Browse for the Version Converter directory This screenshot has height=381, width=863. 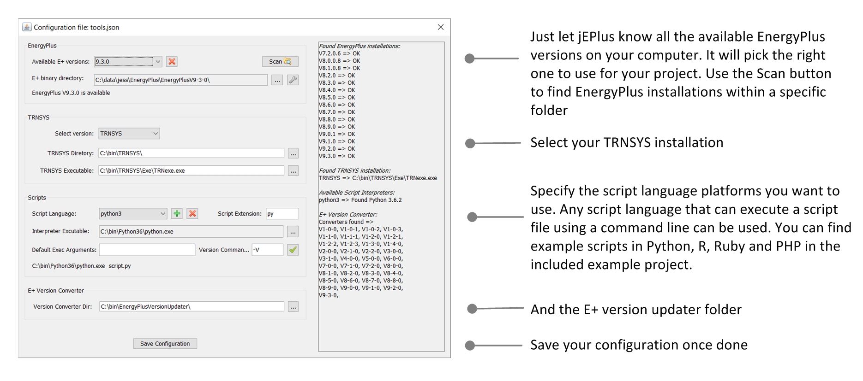[293, 307]
